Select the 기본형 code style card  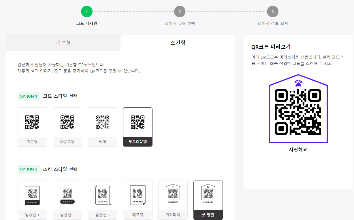click(x=32, y=127)
